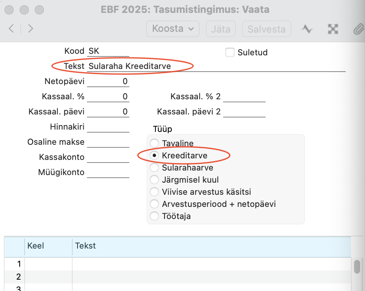Tick the Suletud checkbox
365x291 pixels.
click(230, 52)
